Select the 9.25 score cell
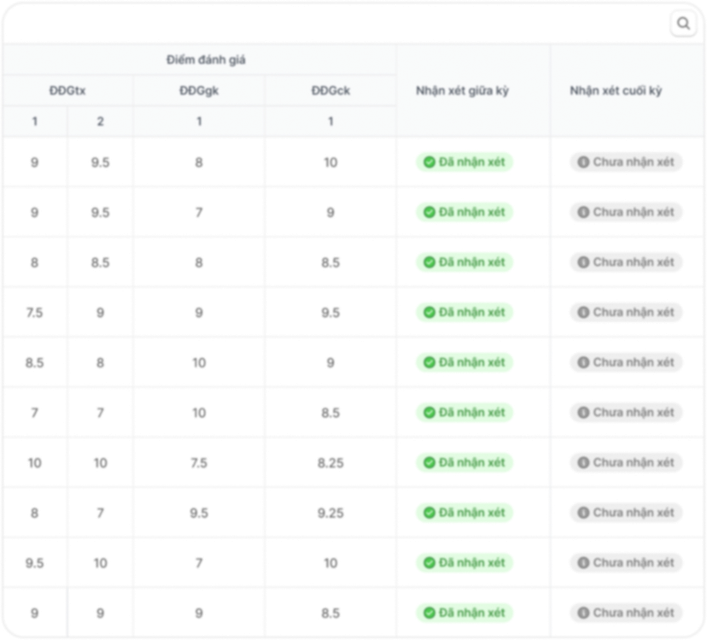 point(330,514)
